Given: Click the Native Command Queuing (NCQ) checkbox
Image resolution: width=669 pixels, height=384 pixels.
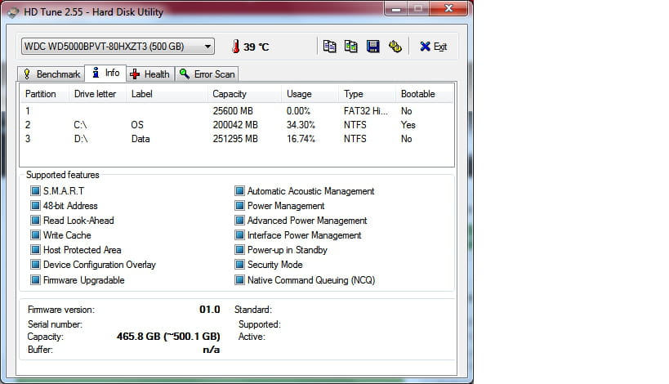Looking at the screenshot, I should [240, 280].
